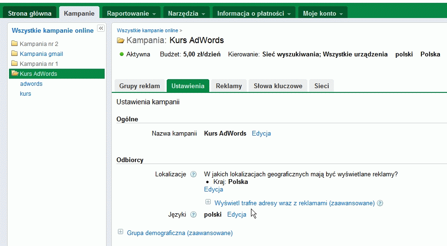
Task: Click Wszystkie kampanie online sidebar heading
Action: click(x=53, y=30)
